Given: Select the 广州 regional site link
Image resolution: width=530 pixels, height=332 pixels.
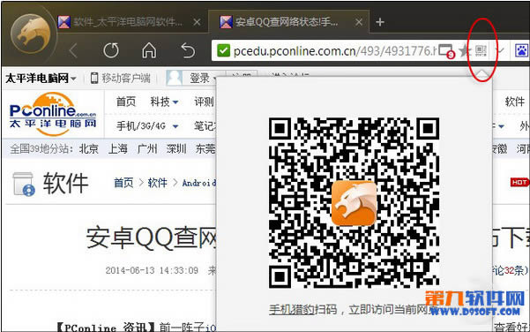Looking at the screenshot, I should (x=147, y=148).
